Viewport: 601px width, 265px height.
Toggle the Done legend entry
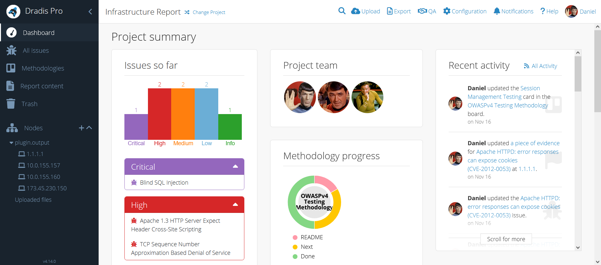coord(304,256)
